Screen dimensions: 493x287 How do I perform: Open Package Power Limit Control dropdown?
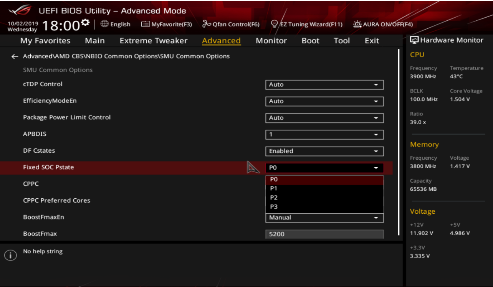[x=324, y=118]
